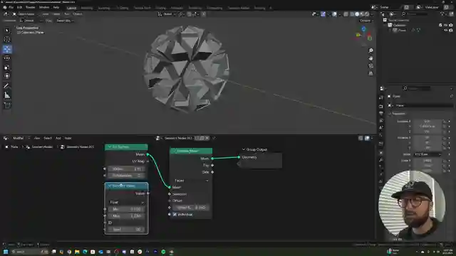Disable Plane in renders camera icon
The width and height of the screenshot is (456, 256).
tap(451, 30)
